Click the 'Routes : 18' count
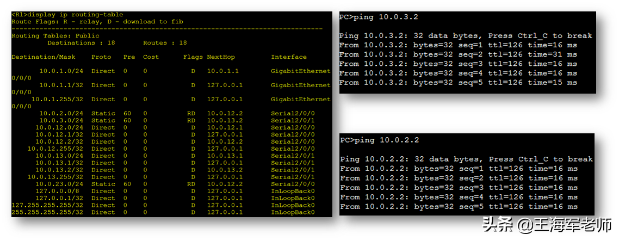619x240 pixels. coord(165,43)
